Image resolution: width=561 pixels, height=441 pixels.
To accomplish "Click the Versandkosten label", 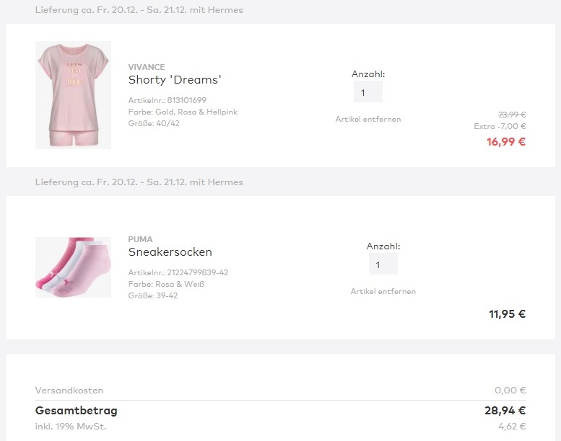I will coord(69,391).
